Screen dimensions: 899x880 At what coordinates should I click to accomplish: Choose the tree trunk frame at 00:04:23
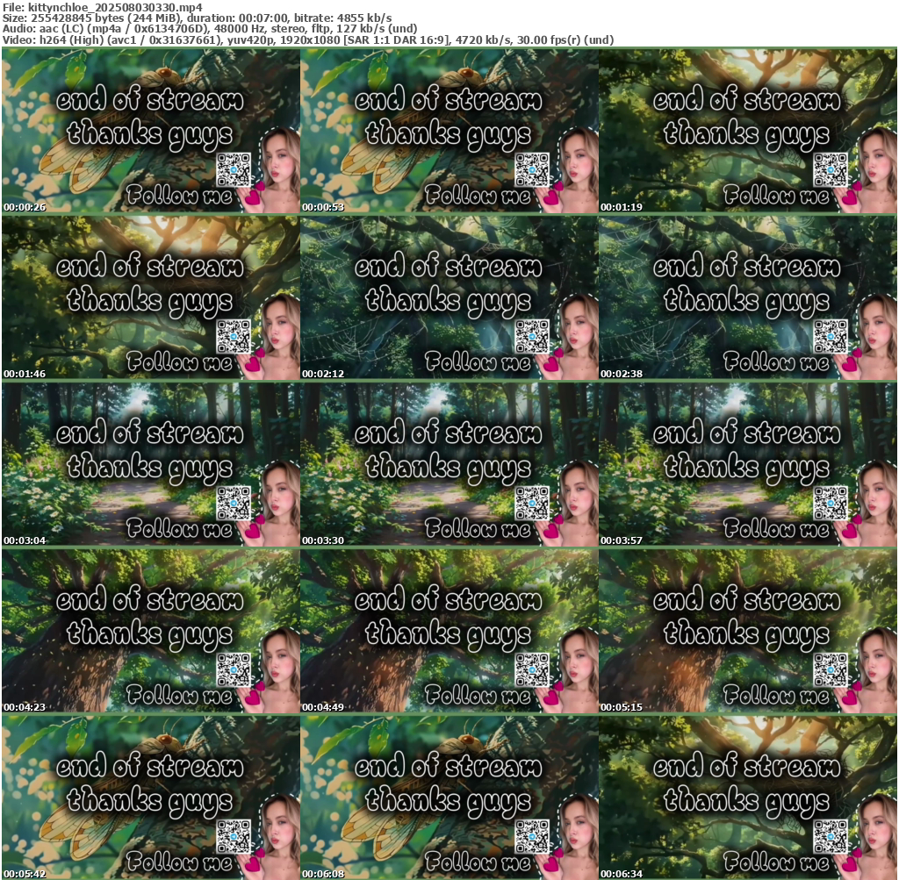151,631
